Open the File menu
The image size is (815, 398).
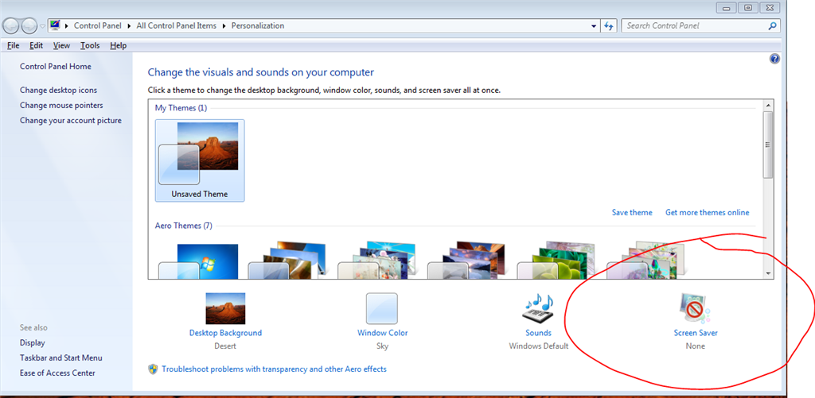pyautogui.click(x=14, y=45)
